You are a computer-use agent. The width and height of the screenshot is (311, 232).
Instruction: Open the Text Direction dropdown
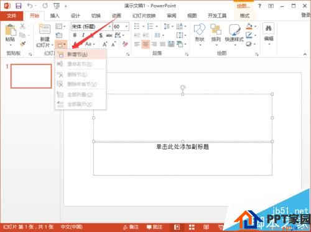coord(181,26)
